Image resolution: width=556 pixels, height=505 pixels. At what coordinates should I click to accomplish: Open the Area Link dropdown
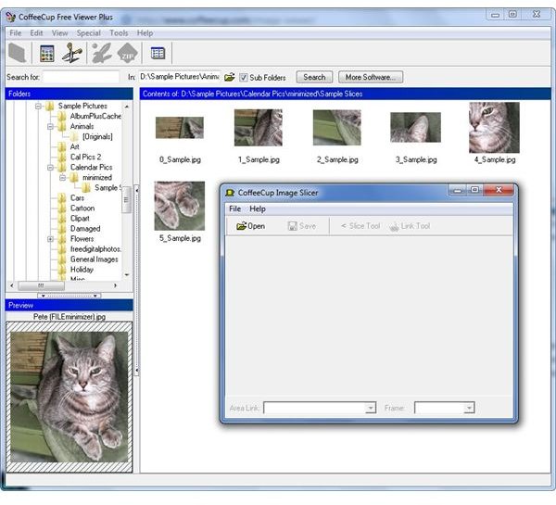[370, 408]
